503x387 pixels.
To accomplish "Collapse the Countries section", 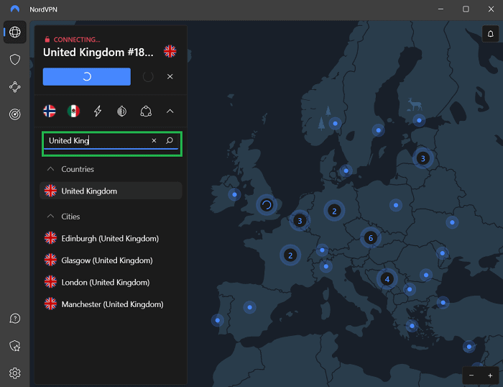I will click(x=50, y=169).
